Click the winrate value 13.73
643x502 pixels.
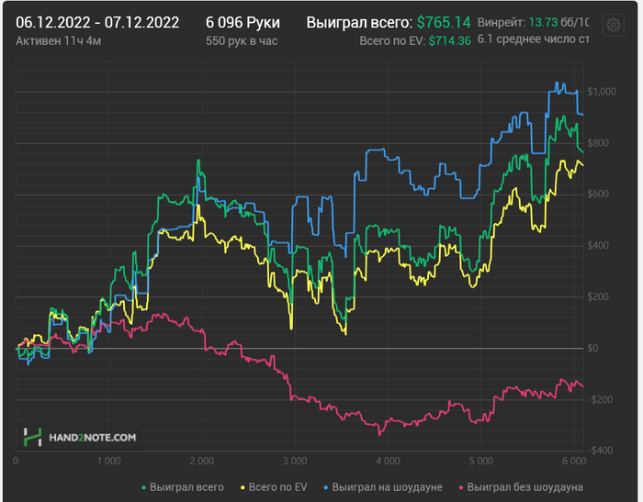tap(544, 22)
